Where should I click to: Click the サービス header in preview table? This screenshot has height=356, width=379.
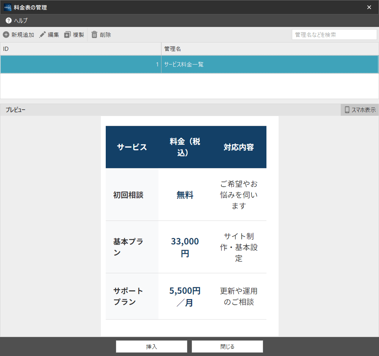(x=132, y=147)
